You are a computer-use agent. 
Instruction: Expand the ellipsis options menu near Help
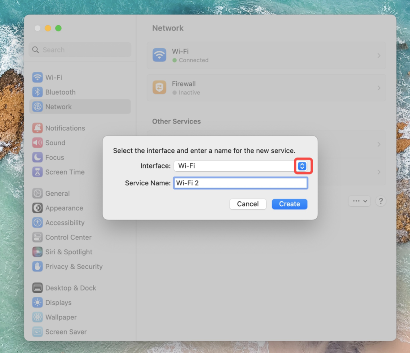359,201
